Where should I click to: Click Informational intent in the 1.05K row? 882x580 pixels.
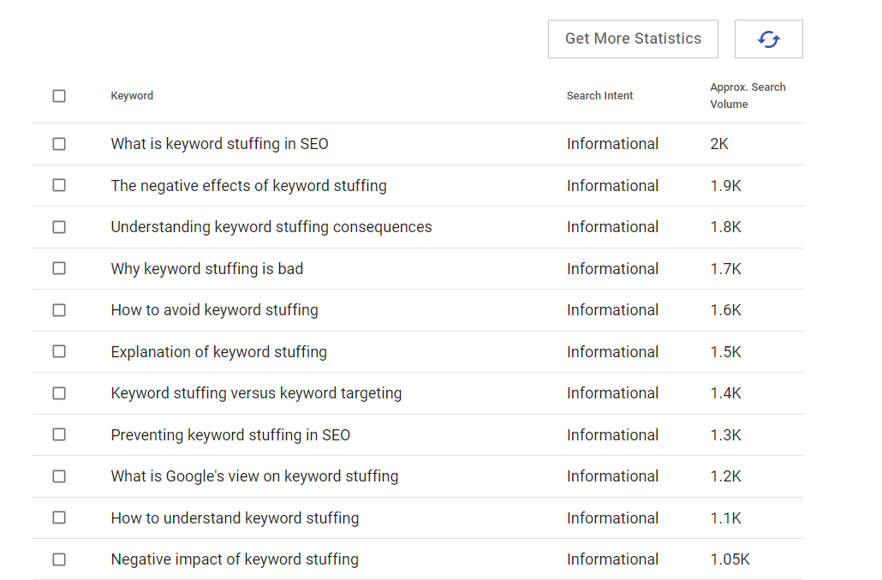pos(612,559)
